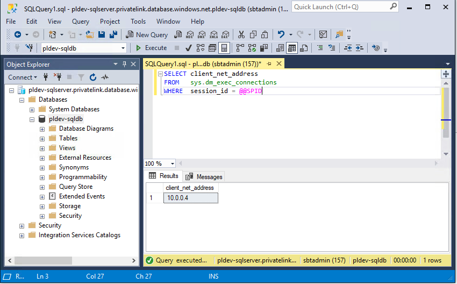Viewport: 457px width, 284px height.
Task: Save the current SQLQuery1.sql file
Action: pyautogui.click(x=102, y=35)
